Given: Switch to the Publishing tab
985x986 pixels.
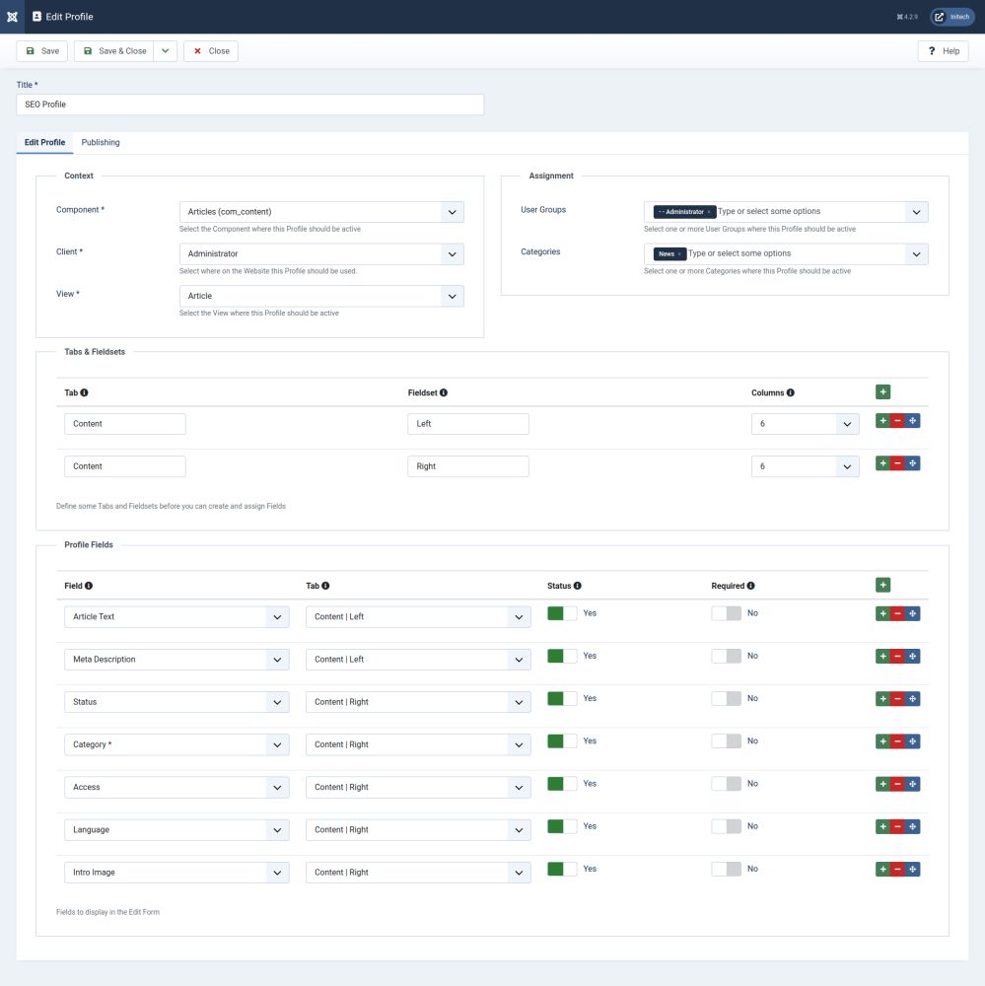Looking at the screenshot, I should pos(101,143).
